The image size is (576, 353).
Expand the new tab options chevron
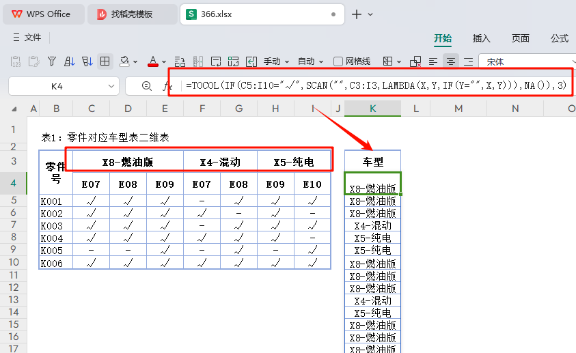[370, 14]
